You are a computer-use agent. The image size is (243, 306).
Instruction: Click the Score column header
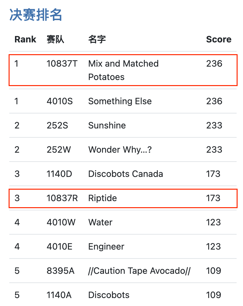(218, 40)
